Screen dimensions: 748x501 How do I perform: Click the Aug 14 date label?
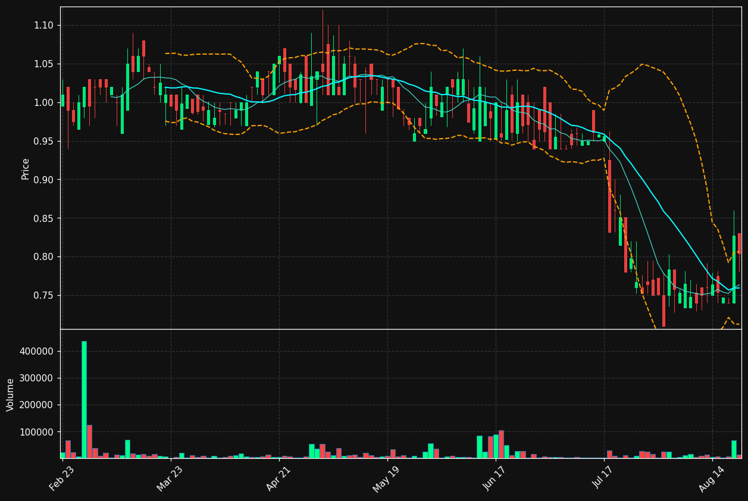[x=711, y=479]
